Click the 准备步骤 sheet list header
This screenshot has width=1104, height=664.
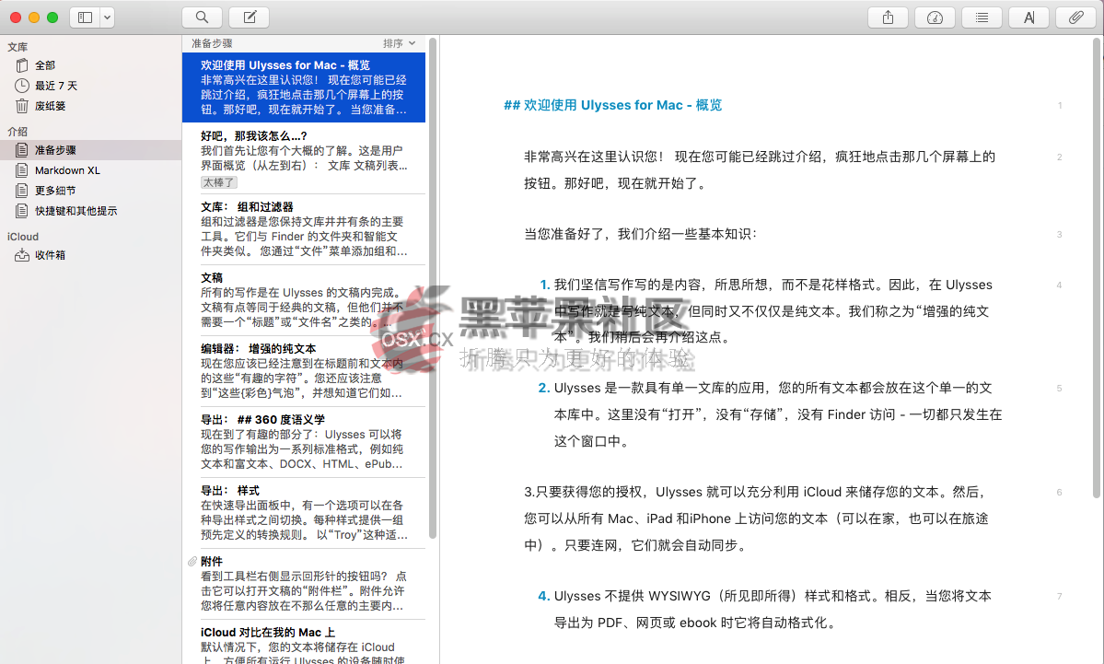tap(212, 43)
